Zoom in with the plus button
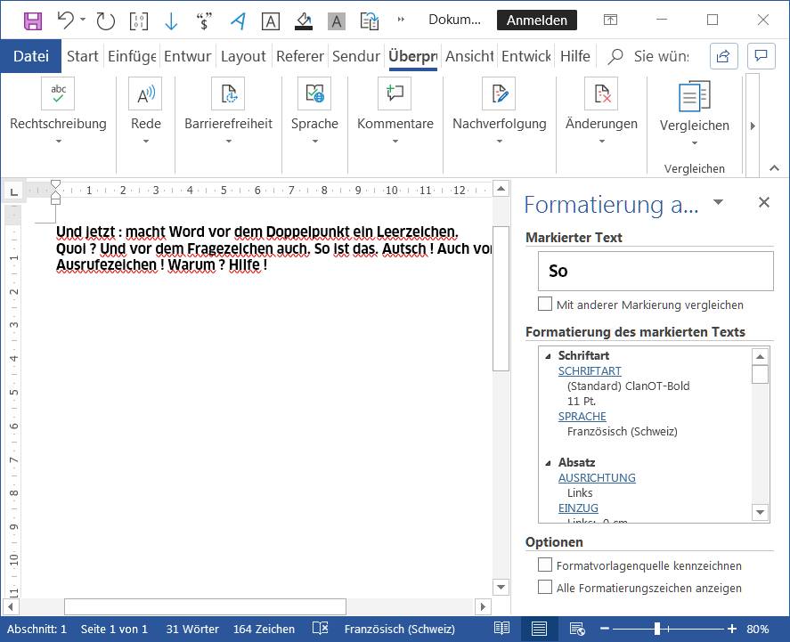 click(x=732, y=629)
